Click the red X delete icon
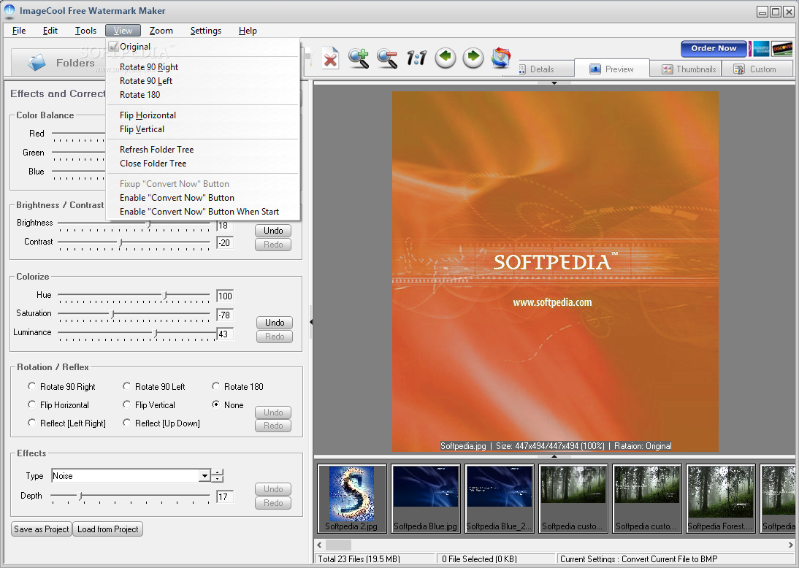This screenshot has height=568, width=799. tap(330, 58)
